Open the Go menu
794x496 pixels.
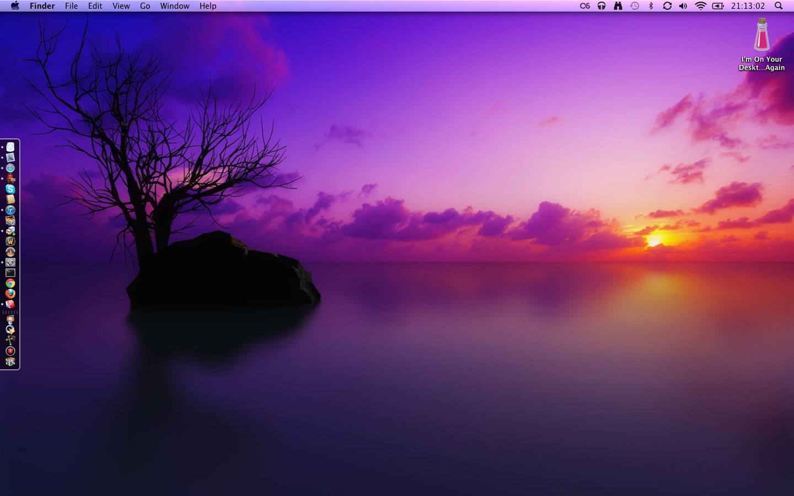point(145,6)
